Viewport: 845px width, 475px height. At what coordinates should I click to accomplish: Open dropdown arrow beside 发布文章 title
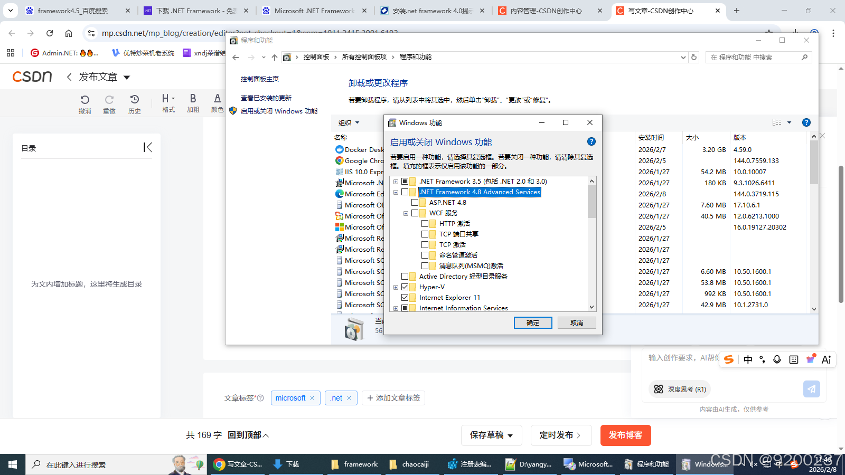point(127,78)
